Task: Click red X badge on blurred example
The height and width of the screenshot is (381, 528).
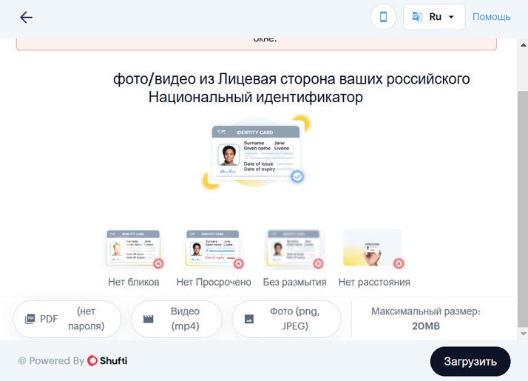Action: pyautogui.click(x=318, y=263)
